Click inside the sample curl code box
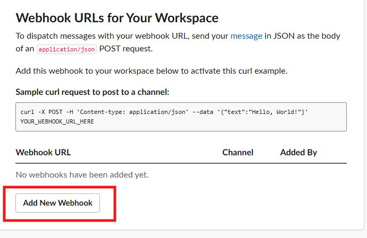Screen dimensions: 367x238 pos(181,117)
